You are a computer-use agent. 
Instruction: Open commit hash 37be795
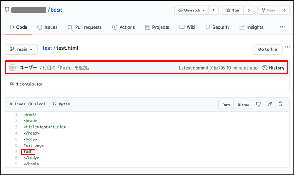click(x=217, y=68)
